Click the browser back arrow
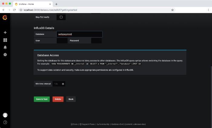Viewport: 212px width, 128px height. 4,10
